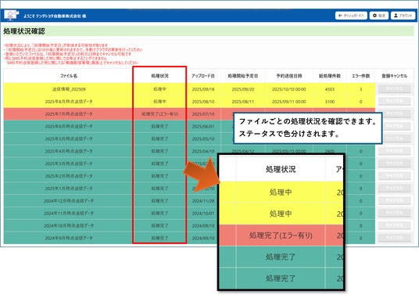Image resolution: width=419 pixels, height=295 pixels.
Task: Click the アップロード日 column header
Action: point(203,76)
